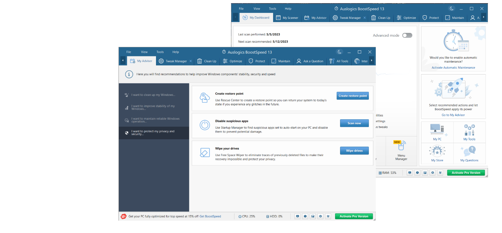
Task: Click the Activate Automatic Maintenance link
Action: click(453, 68)
